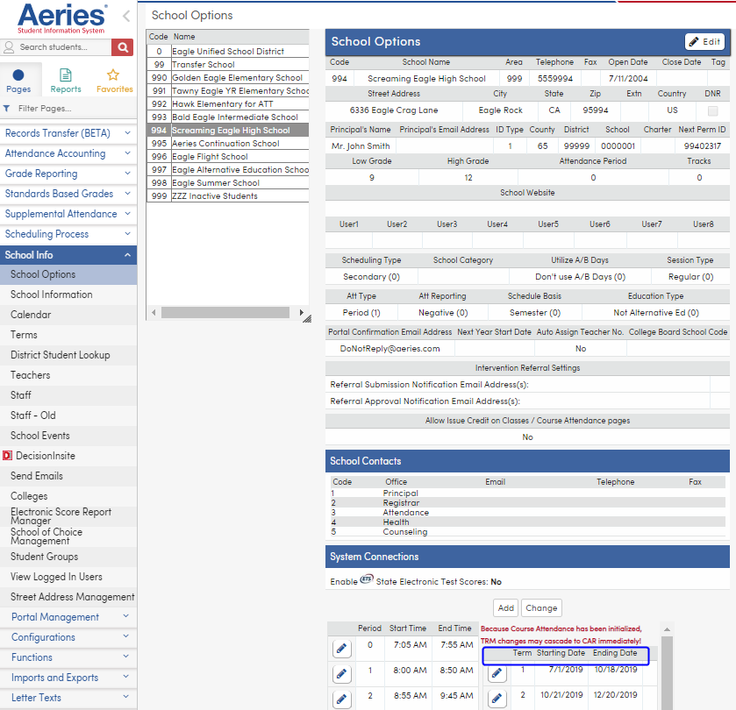736x710 pixels.
Task: Expand the Attendance Accounting section
Action: 68,153
